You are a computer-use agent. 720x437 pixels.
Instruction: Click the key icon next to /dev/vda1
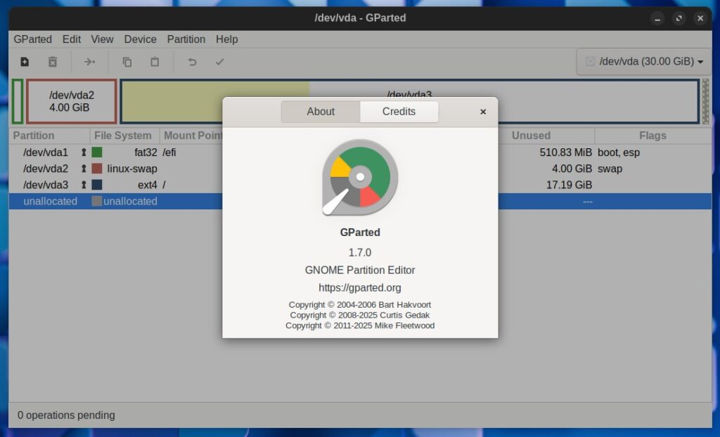84,152
